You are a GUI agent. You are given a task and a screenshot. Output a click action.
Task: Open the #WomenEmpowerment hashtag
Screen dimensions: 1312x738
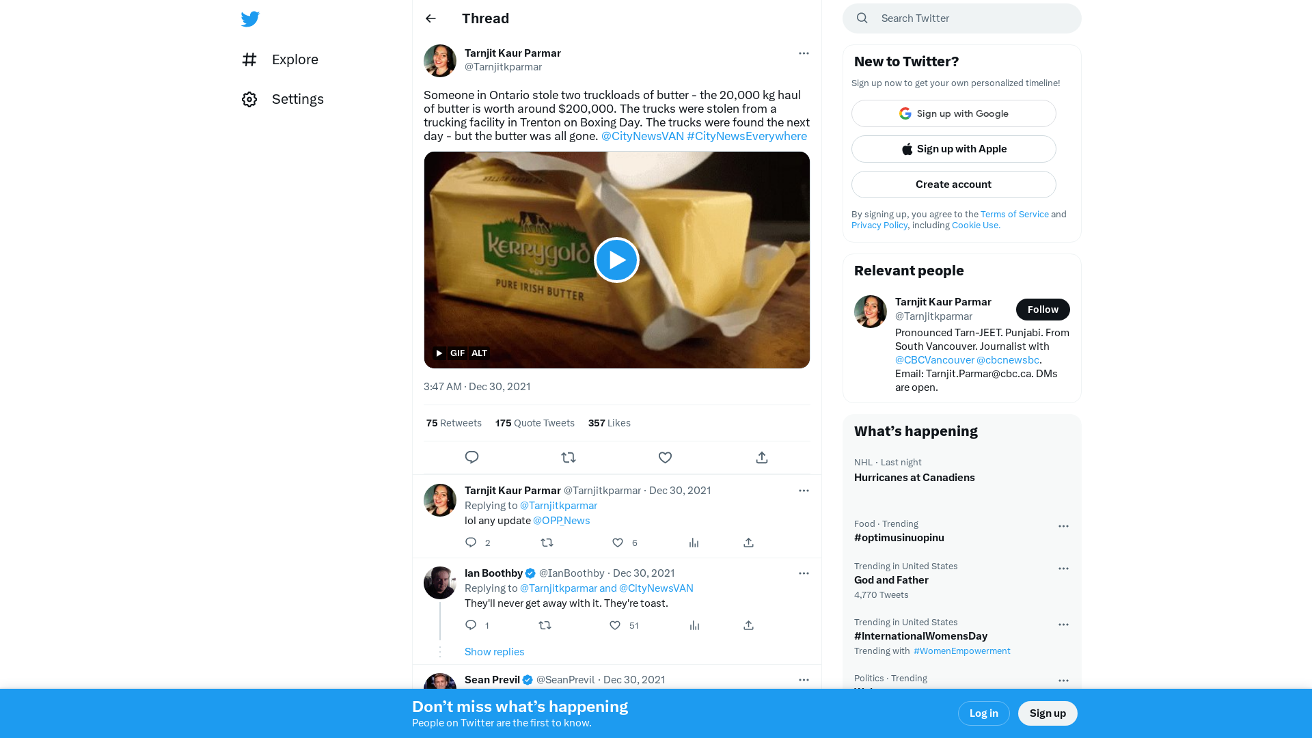pyautogui.click(x=962, y=651)
